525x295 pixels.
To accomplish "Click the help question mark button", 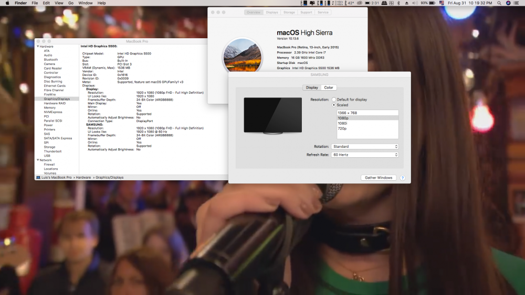I will pyautogui.click(x=403, y=178).
